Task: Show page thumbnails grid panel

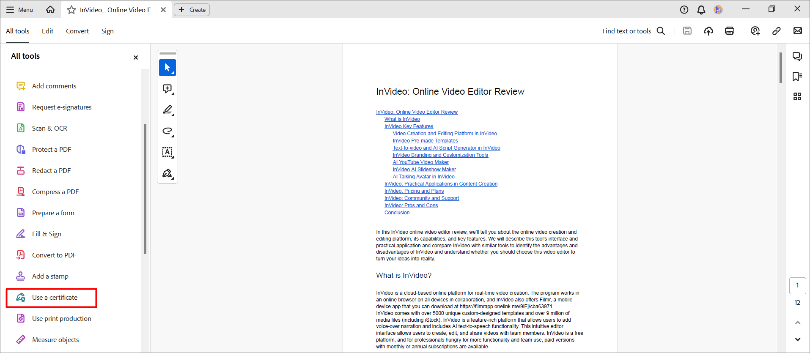Action: (797, 97)
